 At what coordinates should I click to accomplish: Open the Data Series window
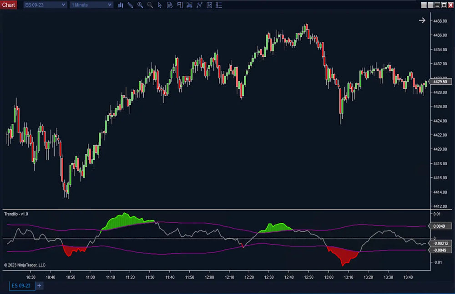pyautogui.click(x=189, y=5)
